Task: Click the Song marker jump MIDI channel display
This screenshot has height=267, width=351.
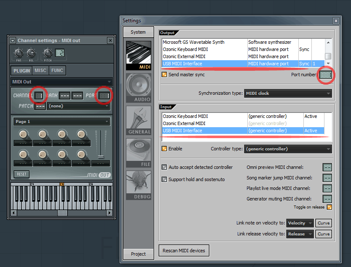Action: [x=327, y=178]
